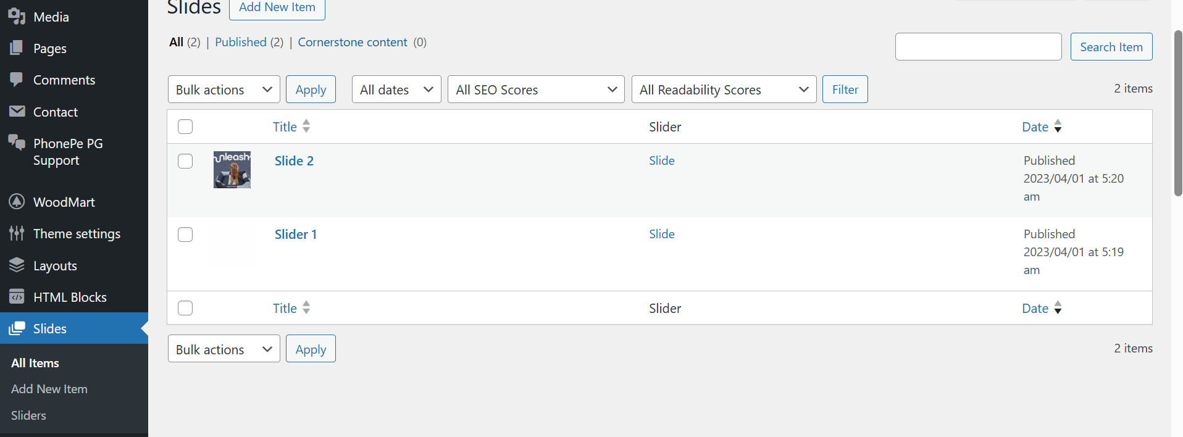The image size is (1183, 437).
Task: Click the Media icon in sidebar
Action: (17, 17)
